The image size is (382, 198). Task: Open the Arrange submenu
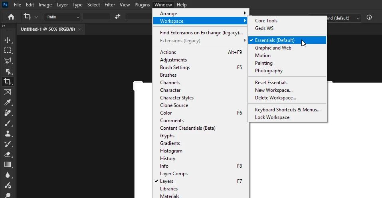click(201, 14)
